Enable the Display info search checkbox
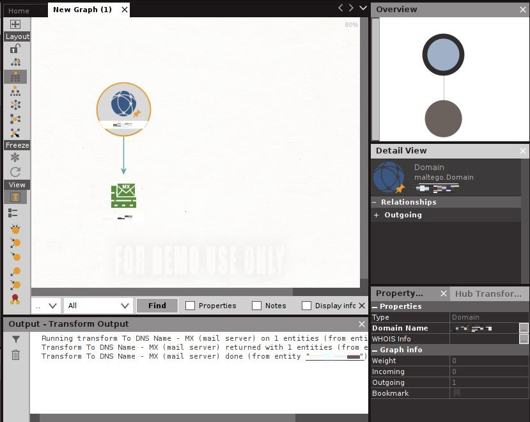Screen dimensions: 530x422 click(x=306, y=306)
